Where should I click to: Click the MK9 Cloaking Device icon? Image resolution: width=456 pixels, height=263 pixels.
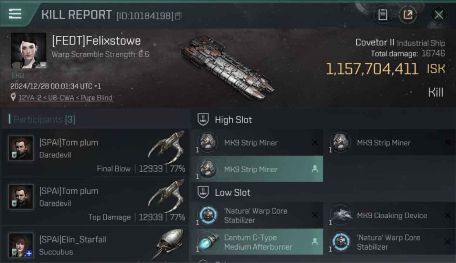tap(341, 215)
